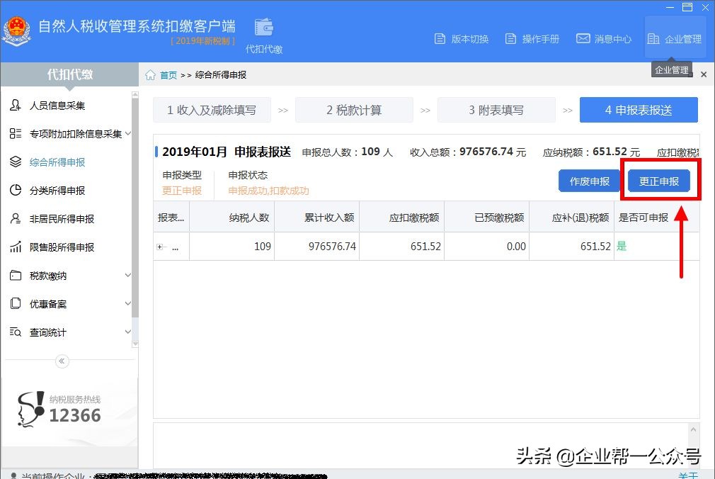The image size is (715, 479).
Task: Switch to step 2 税款计算
Action: click(354, 110)
